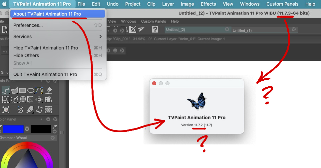
Task: Open Custom Panels in the inner window menu
Action: coord(153,21)
